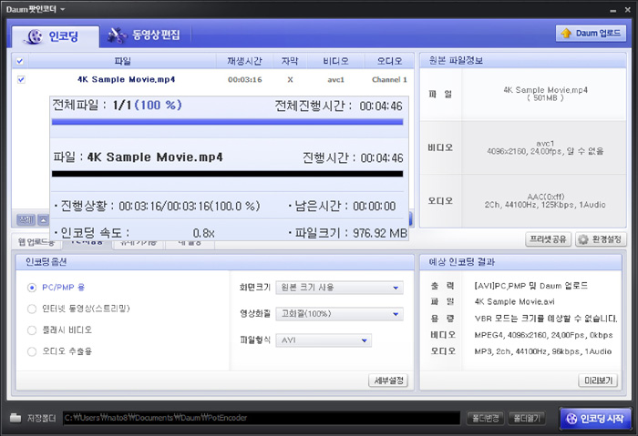Click the Daum 업로드 button
This screenshot has height=436, width=638.
590,33
